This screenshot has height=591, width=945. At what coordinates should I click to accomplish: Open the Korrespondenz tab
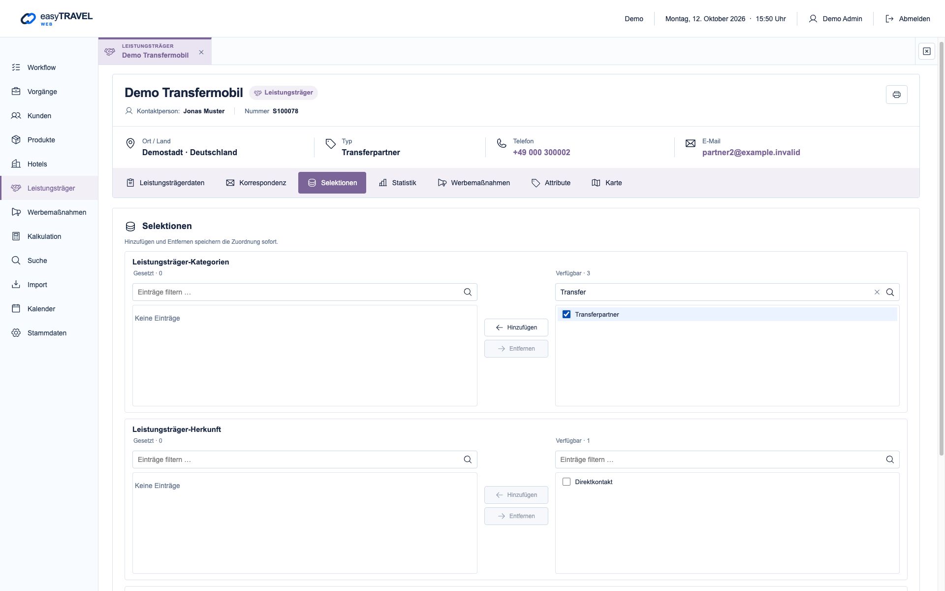click(256, 183)
